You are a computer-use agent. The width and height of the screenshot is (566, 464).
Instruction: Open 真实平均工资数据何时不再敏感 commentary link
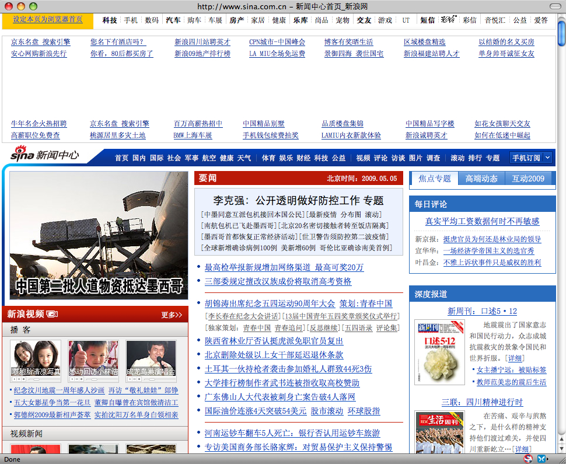tap(482, 221)
